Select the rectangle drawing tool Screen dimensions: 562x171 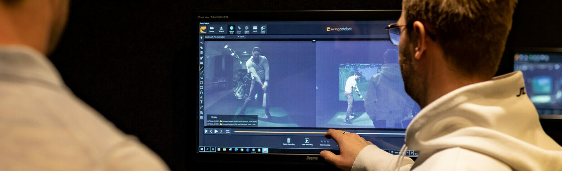click(202, 87)
